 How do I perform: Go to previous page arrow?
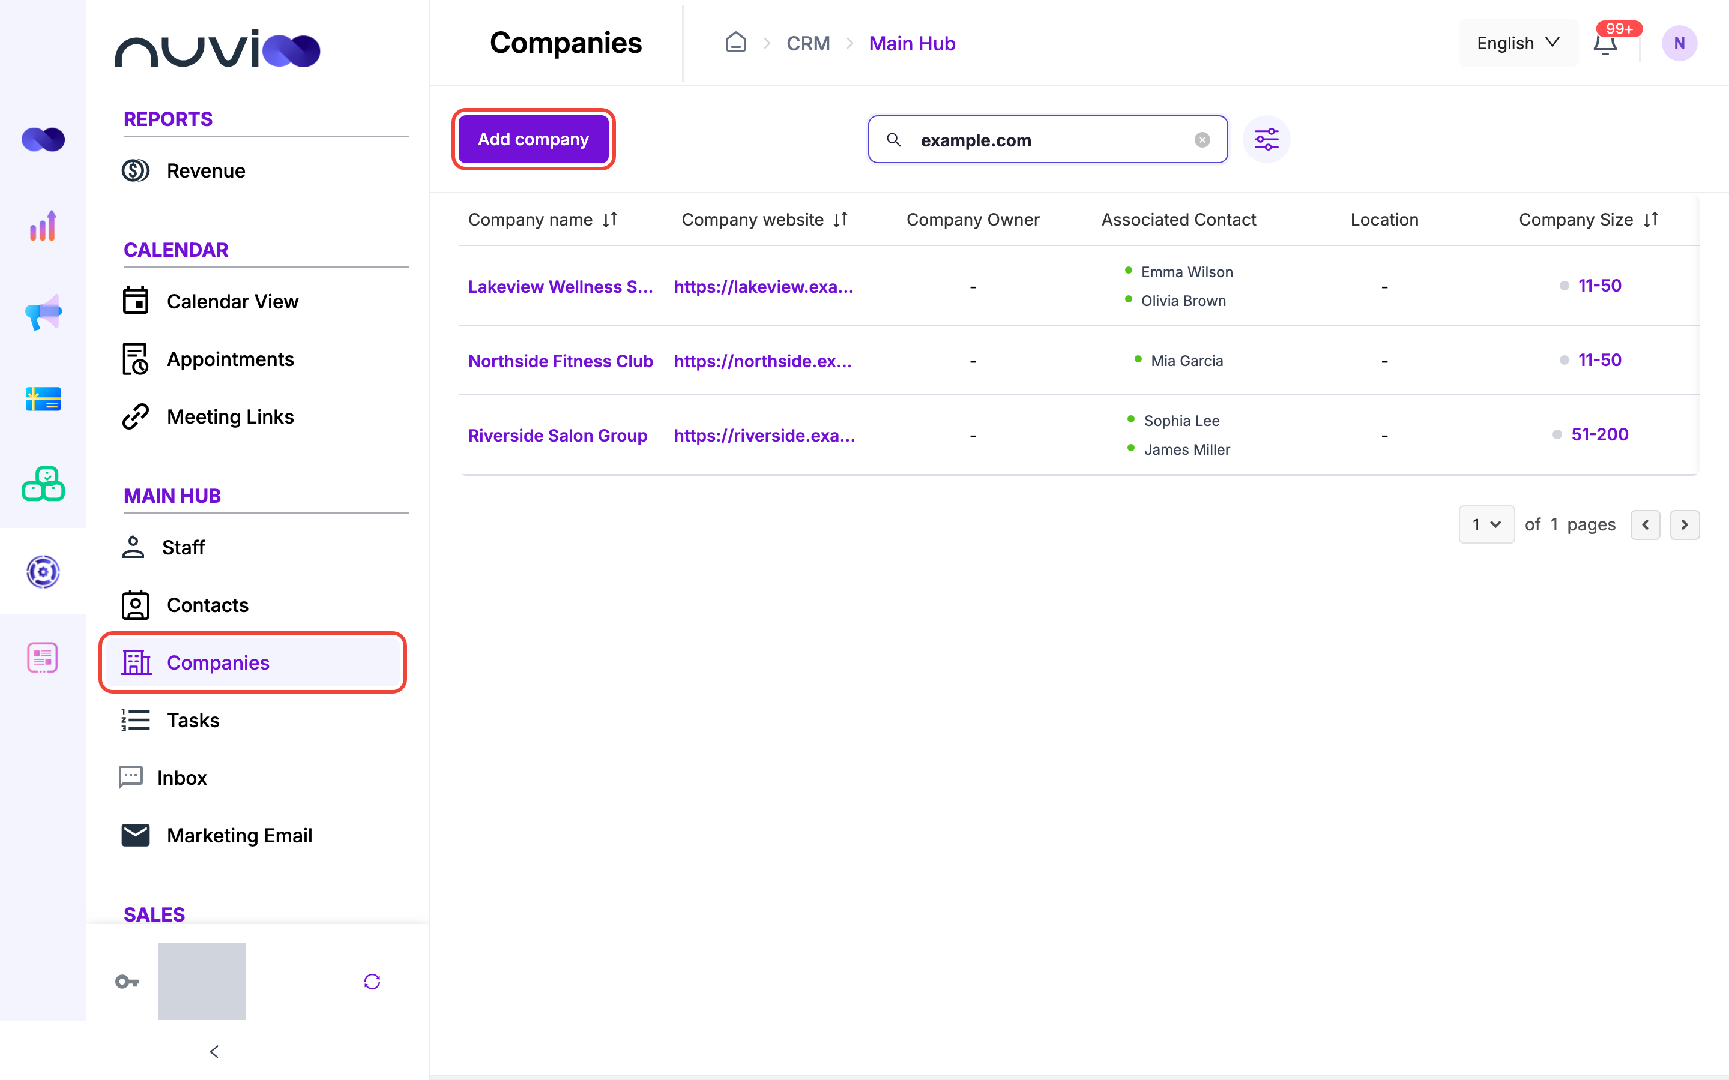pos(1645,525)
